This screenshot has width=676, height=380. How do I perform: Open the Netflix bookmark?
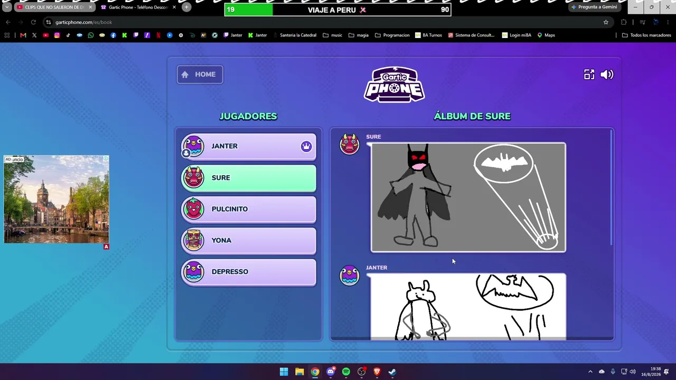(x=158, y=35)
